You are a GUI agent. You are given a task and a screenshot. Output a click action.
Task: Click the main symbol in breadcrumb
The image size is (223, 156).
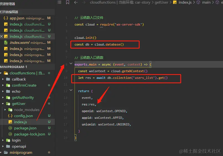coord(206,2)
